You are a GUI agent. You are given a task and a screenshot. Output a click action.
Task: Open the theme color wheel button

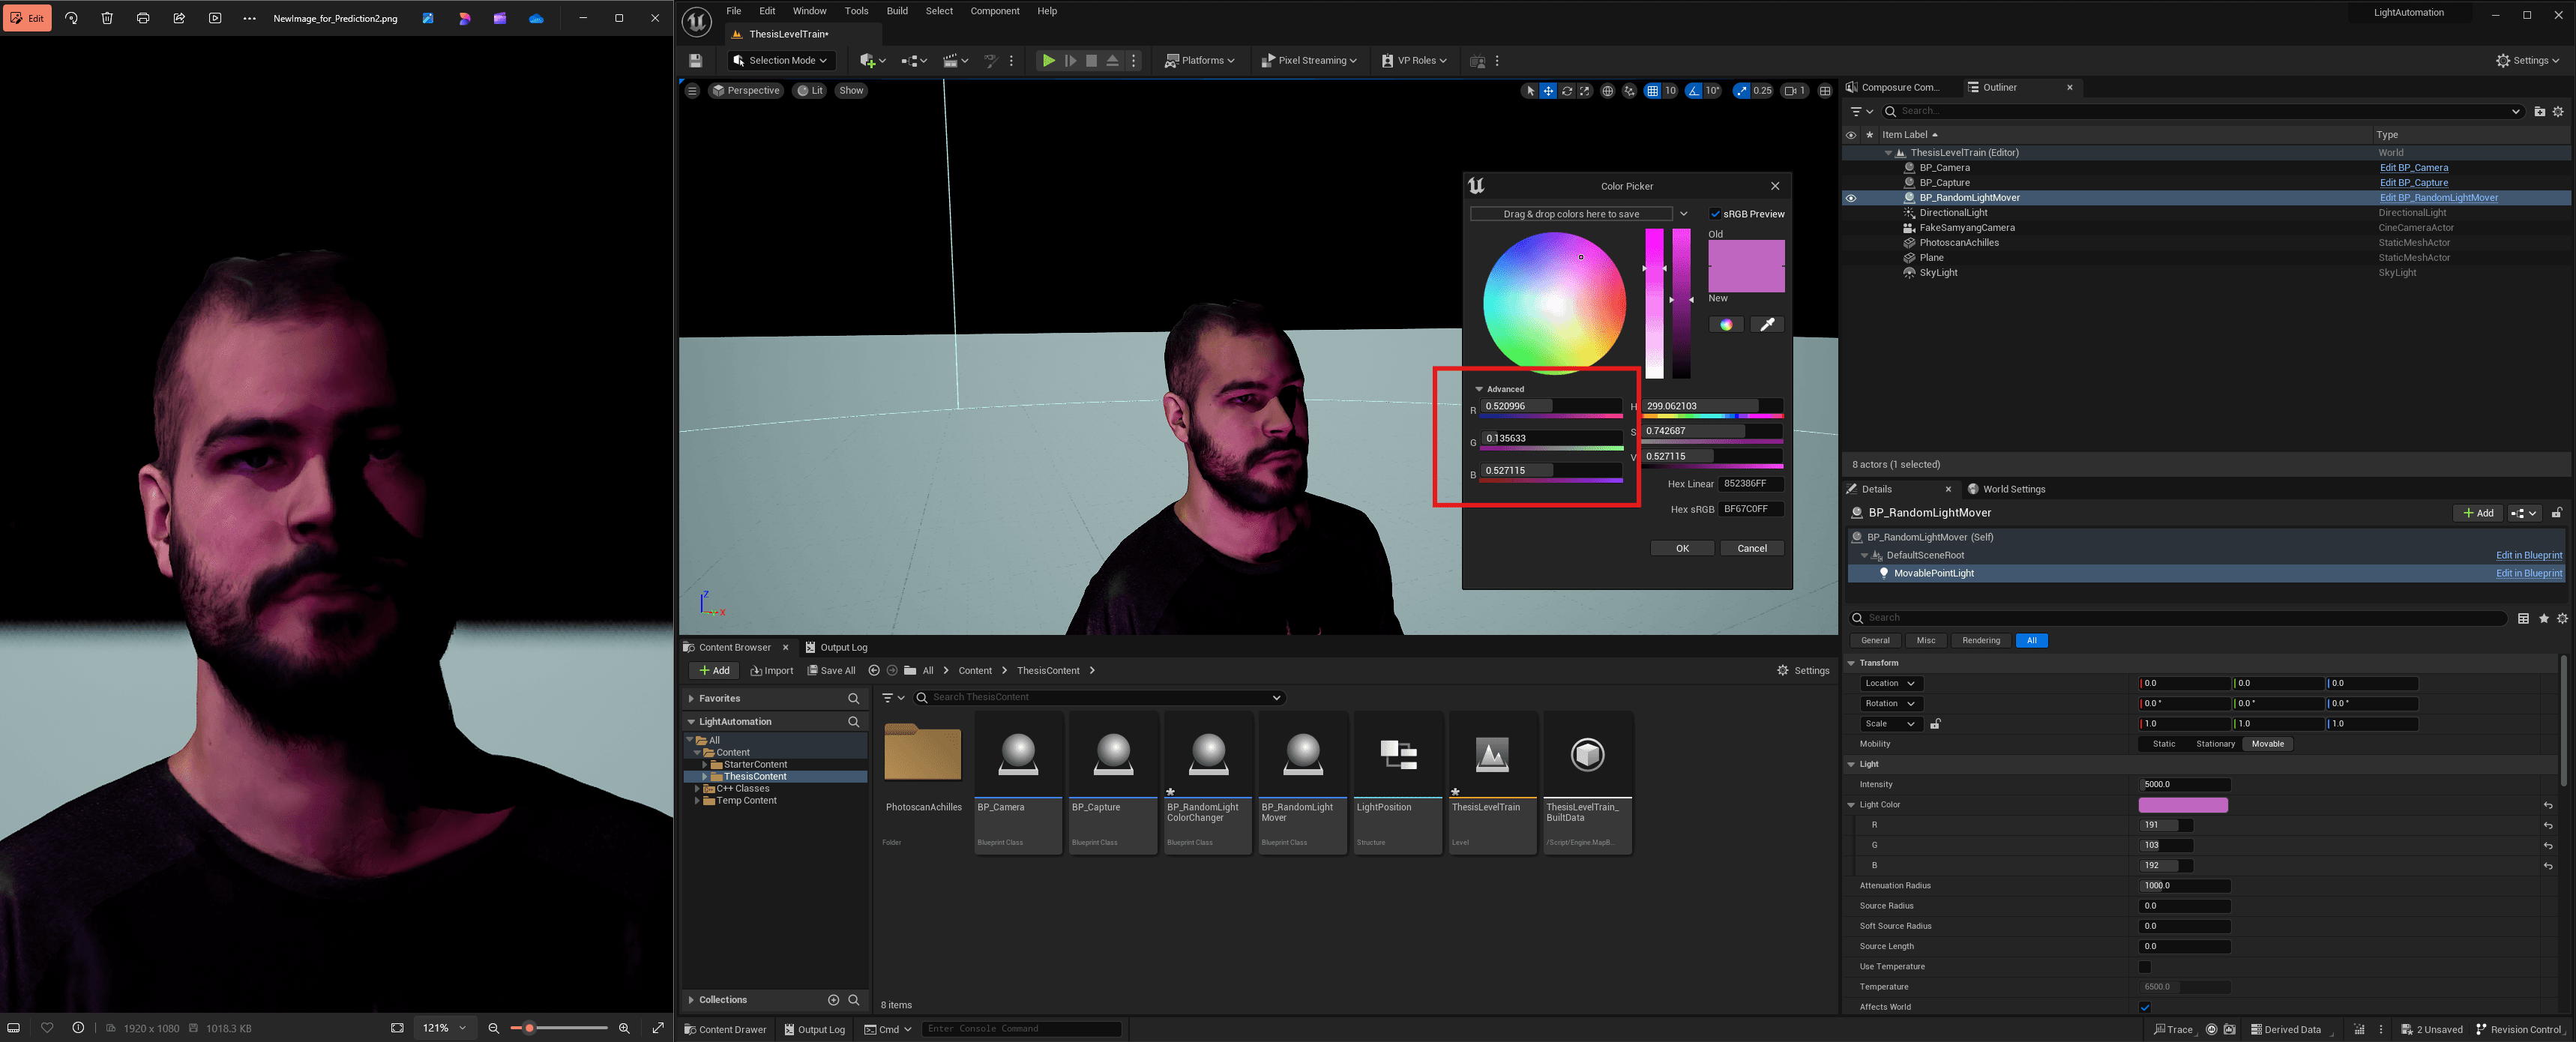pyautogui.click(x=1726, y=324)
